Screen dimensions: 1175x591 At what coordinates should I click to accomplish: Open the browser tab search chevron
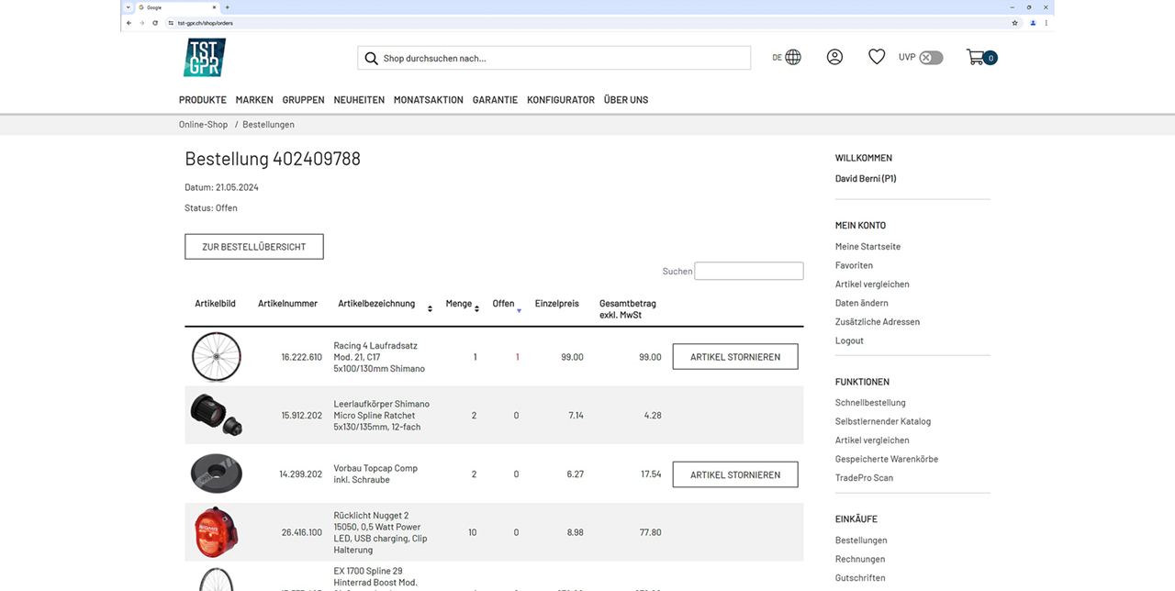tap(129, 7)
